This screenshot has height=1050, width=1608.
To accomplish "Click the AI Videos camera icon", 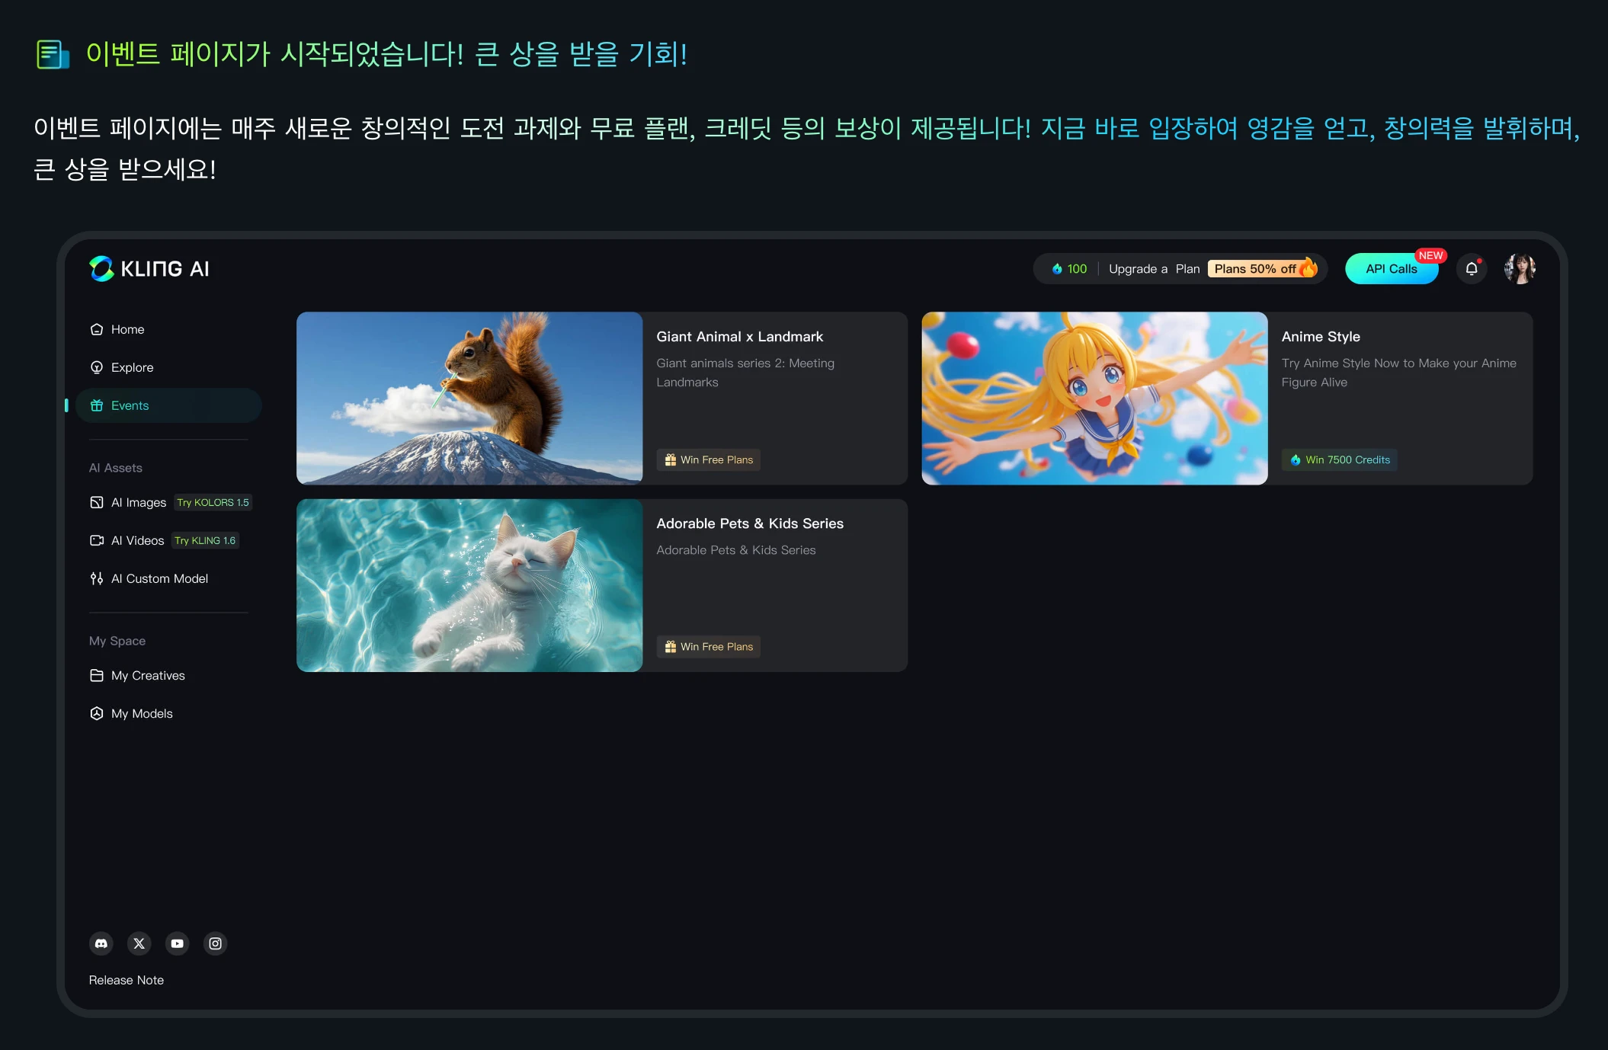I will coord(97,540).
